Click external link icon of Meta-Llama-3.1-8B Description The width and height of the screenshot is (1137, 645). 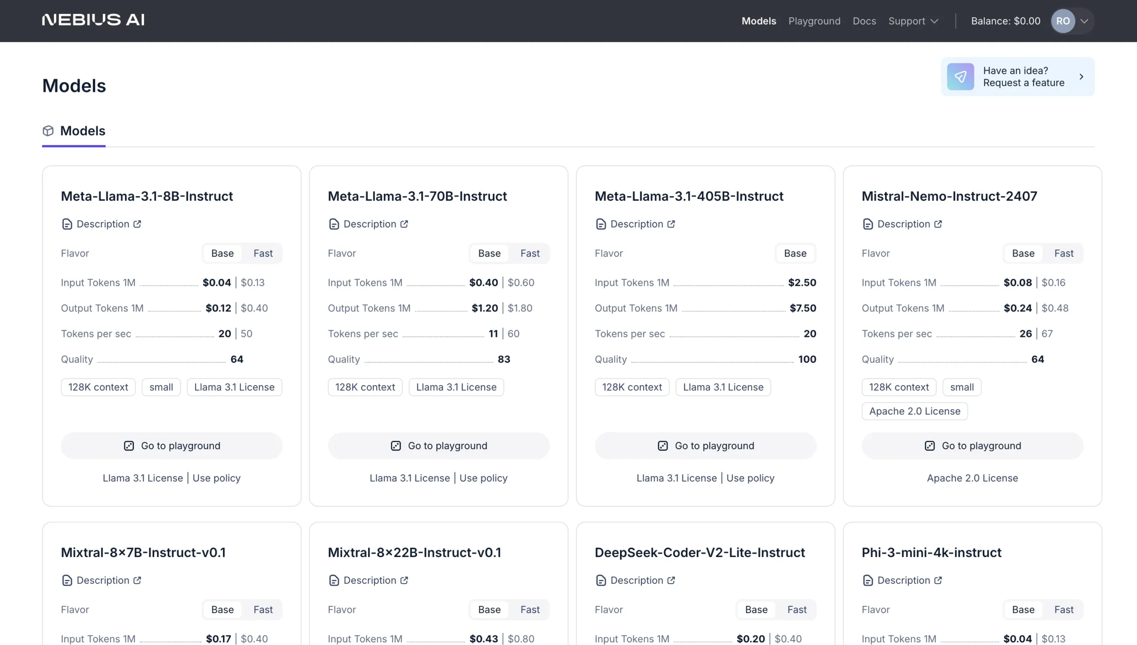point(137,224)
